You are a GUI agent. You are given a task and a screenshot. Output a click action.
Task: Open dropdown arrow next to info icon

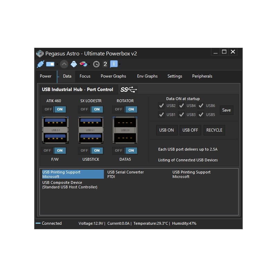[x=119, y=64]
